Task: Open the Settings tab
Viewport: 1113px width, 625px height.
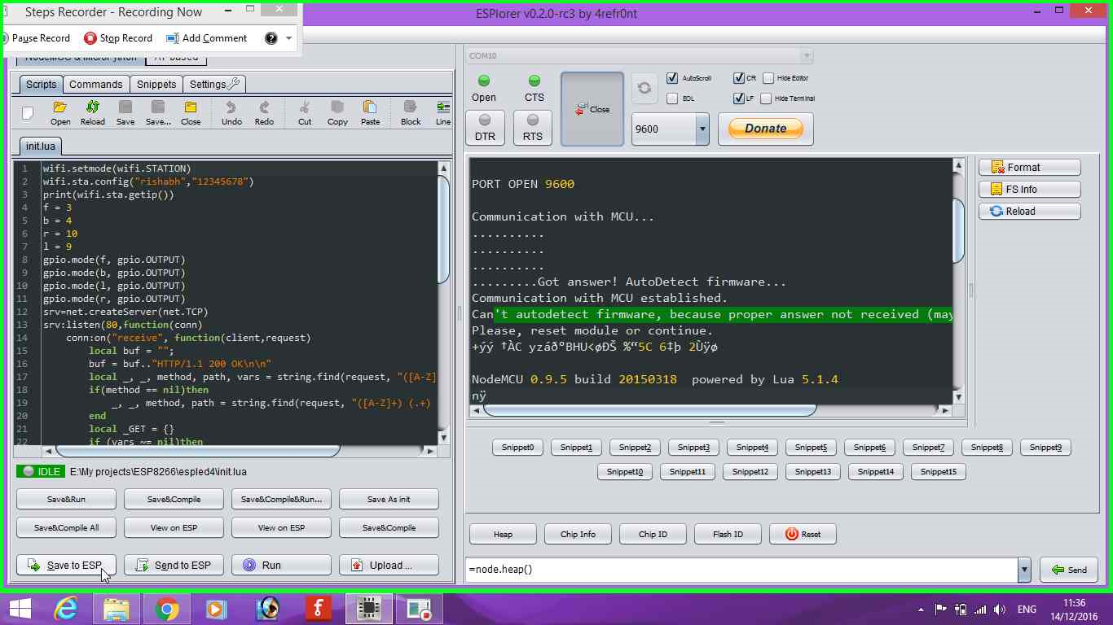Action: (214, 84)
